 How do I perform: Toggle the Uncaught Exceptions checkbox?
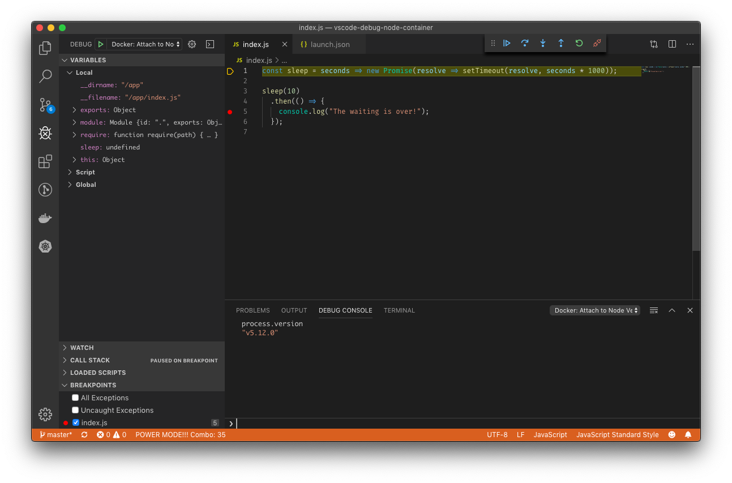coord(75,411)
